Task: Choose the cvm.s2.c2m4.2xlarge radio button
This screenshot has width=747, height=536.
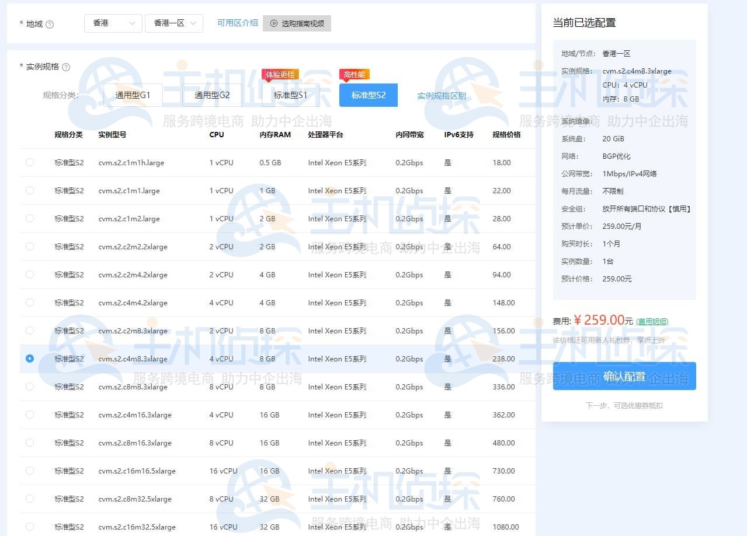Action: click(30, 274)
